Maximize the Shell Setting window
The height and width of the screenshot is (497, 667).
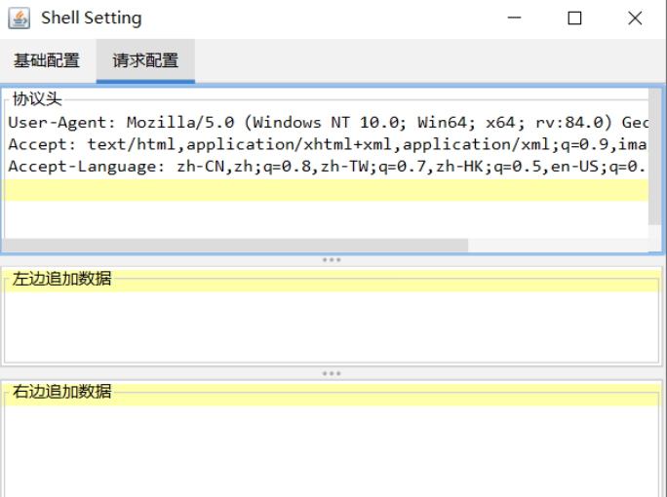pos(574,18)
